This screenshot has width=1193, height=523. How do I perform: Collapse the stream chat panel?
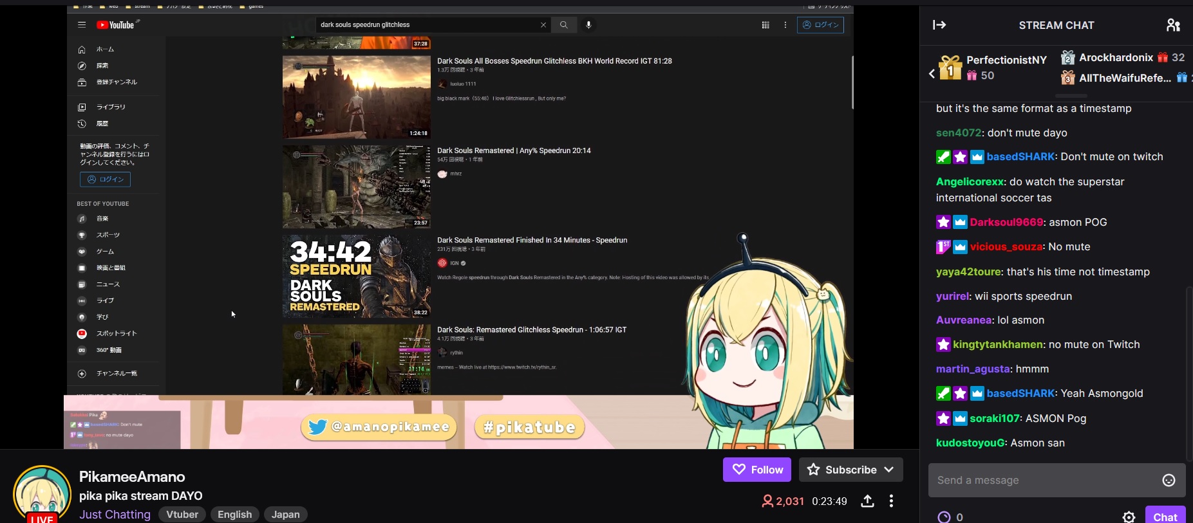click(x=939, y=25)
